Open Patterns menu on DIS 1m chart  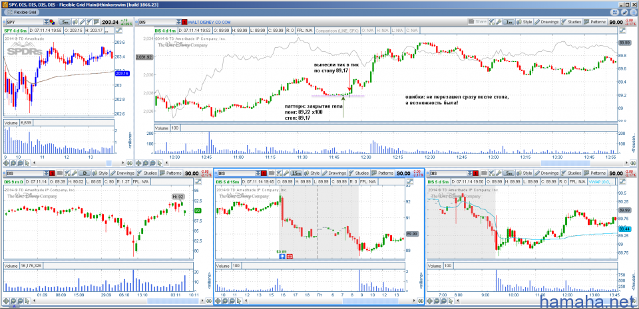[595, 22]
